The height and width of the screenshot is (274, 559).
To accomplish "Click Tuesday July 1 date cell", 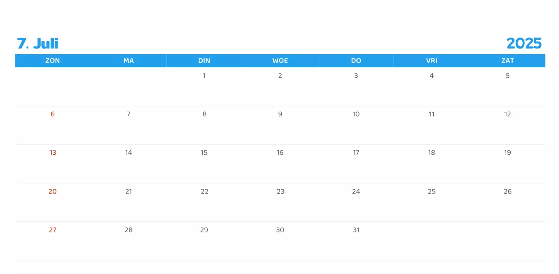I will point(204,76).
